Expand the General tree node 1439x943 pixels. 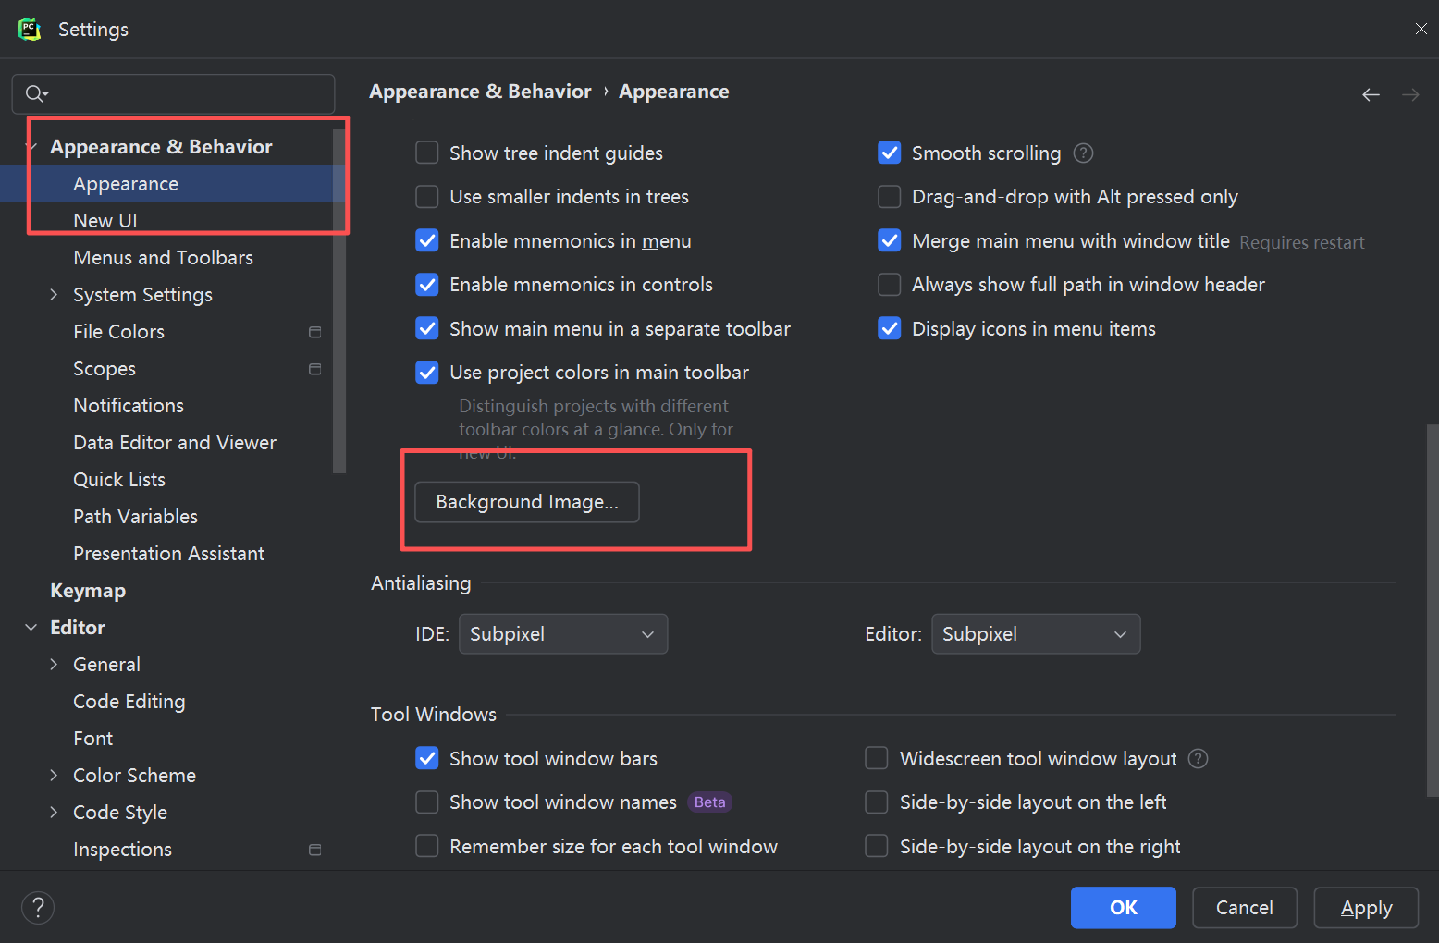(x=54, y=665)
